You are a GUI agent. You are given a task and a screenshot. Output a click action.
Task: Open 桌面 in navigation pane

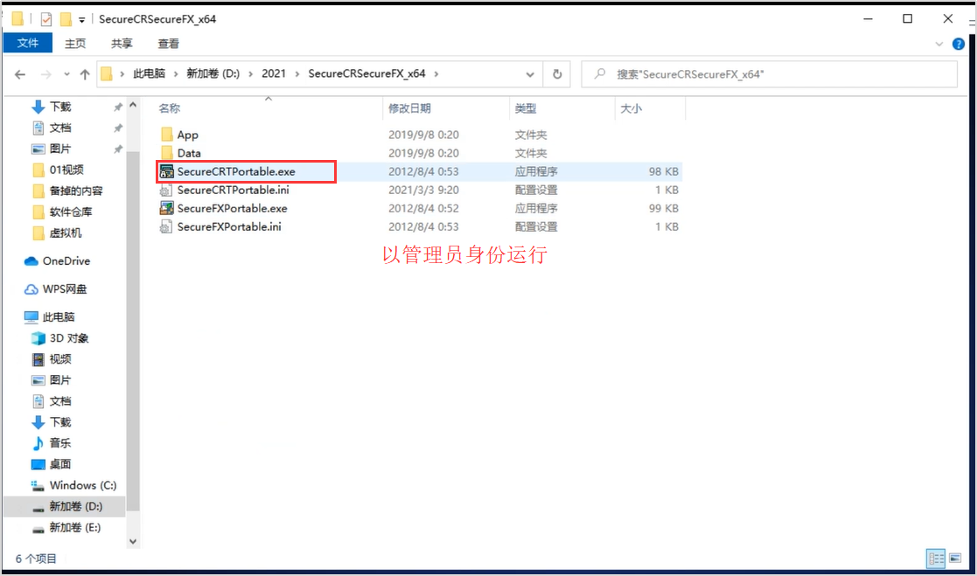[x=59, y=464]
